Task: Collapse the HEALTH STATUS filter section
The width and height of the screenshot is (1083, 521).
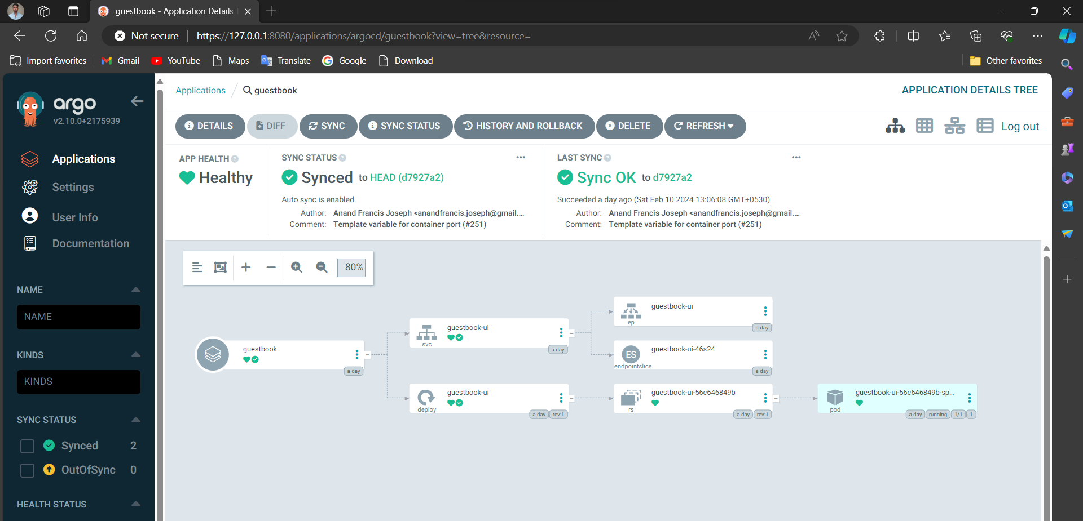Action: click(135, 504)
